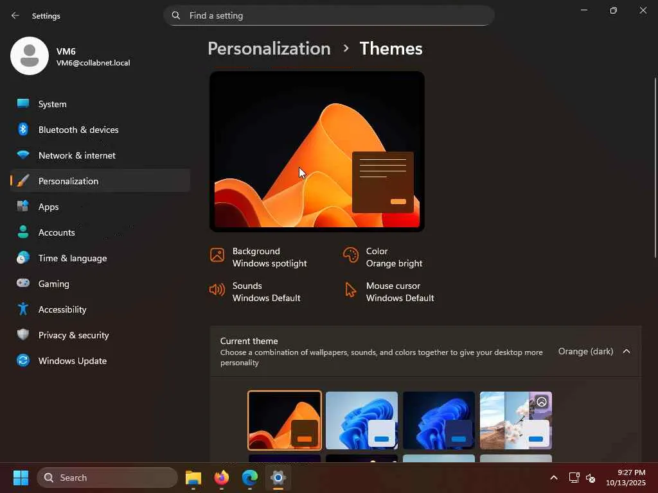
Task: Click the System monitor icon in sidebar
Action: click(x=23, y=103)
